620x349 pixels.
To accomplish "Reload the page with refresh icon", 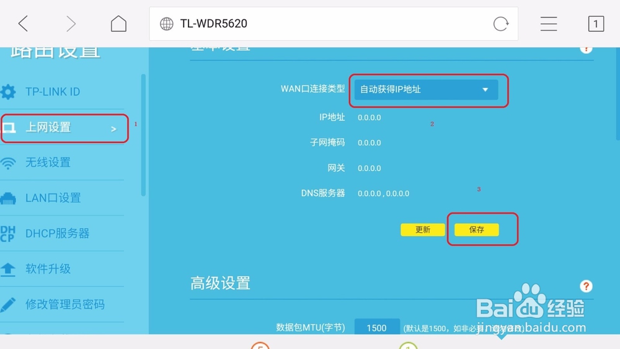I will click(500, 24).
